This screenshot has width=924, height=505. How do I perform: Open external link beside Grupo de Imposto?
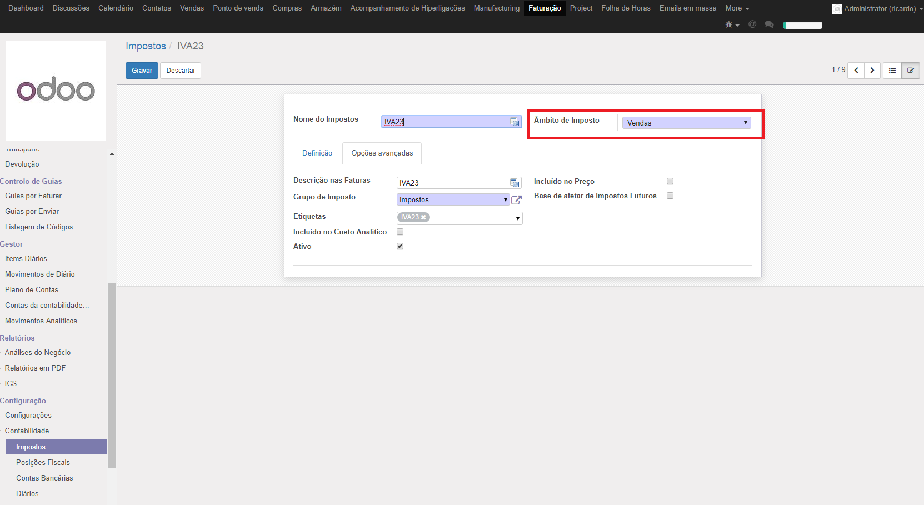pyautogui.click(x=516, y=200)
